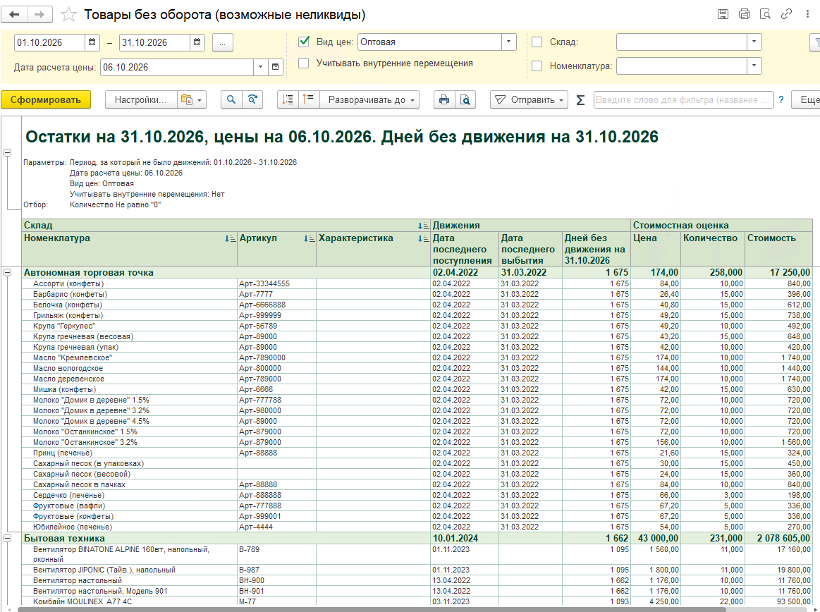Open the Склад dropdown list
The width and height of the screenshot is (820, 612).
754,42
